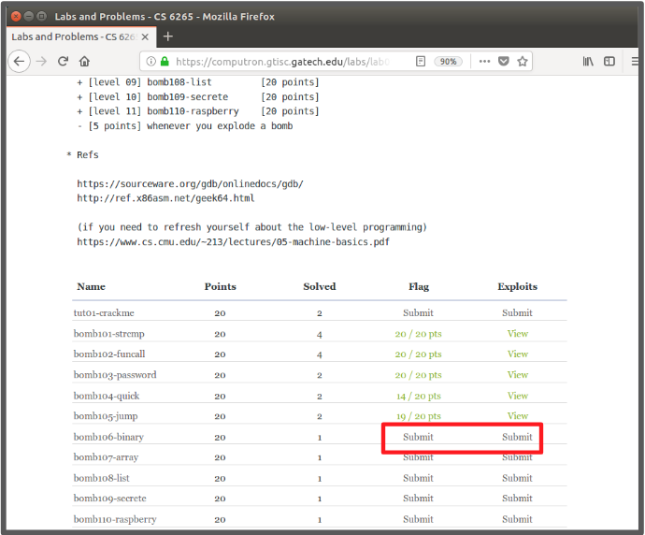Viewport: 645px width, 535px height.
Task: Go to the Firefox Home page
Action: click(84, 62)
